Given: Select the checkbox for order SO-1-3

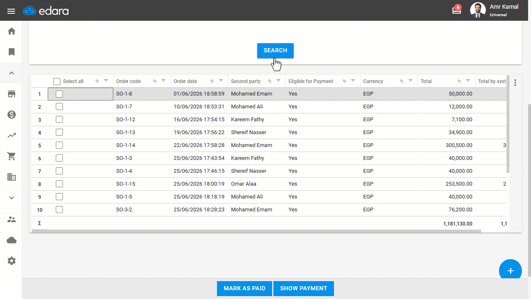Looking at the screenshot, I should click(x=59, y=158).
